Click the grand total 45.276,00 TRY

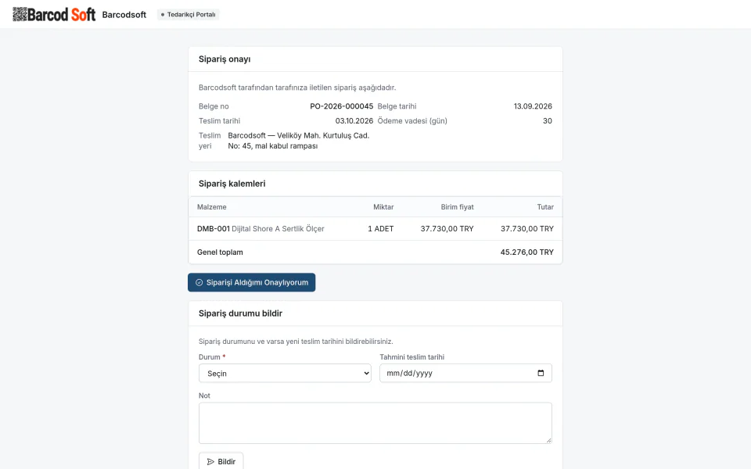pyautogui.click(x=526, y=252)
